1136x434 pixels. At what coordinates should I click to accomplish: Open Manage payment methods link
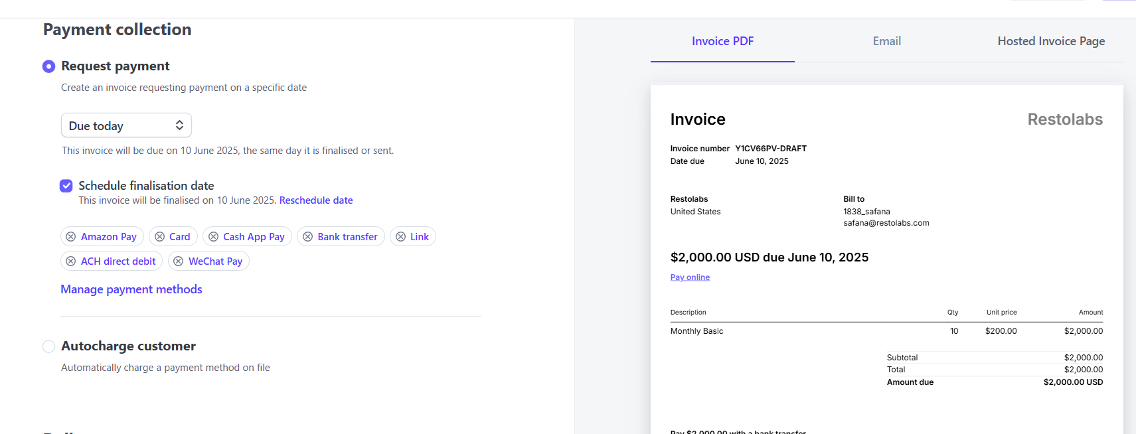131,289
